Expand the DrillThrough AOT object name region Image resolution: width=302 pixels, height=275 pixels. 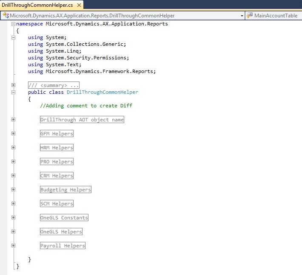coord(13,120)
